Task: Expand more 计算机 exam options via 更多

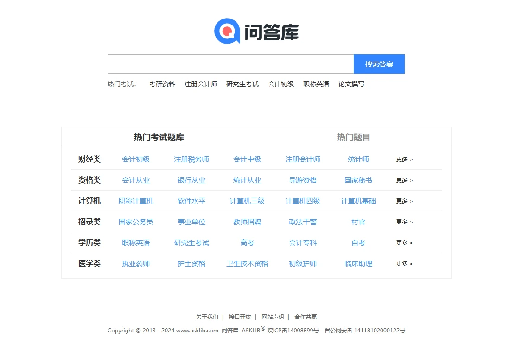Action: (x=403, y=201)
